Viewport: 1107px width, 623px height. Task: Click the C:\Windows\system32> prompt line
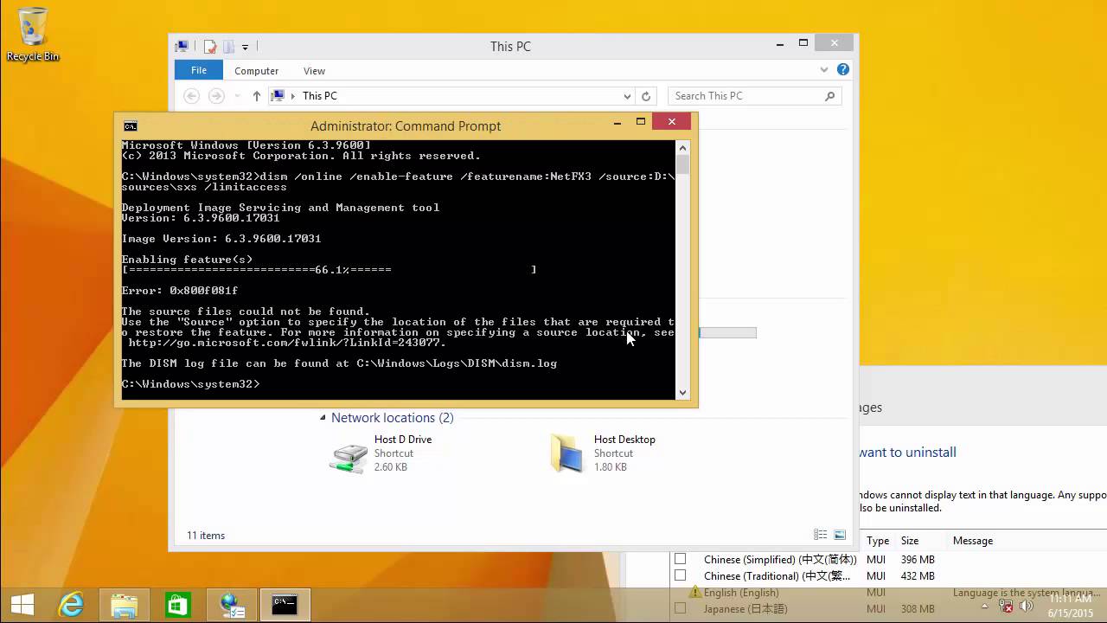pos(191,384)
